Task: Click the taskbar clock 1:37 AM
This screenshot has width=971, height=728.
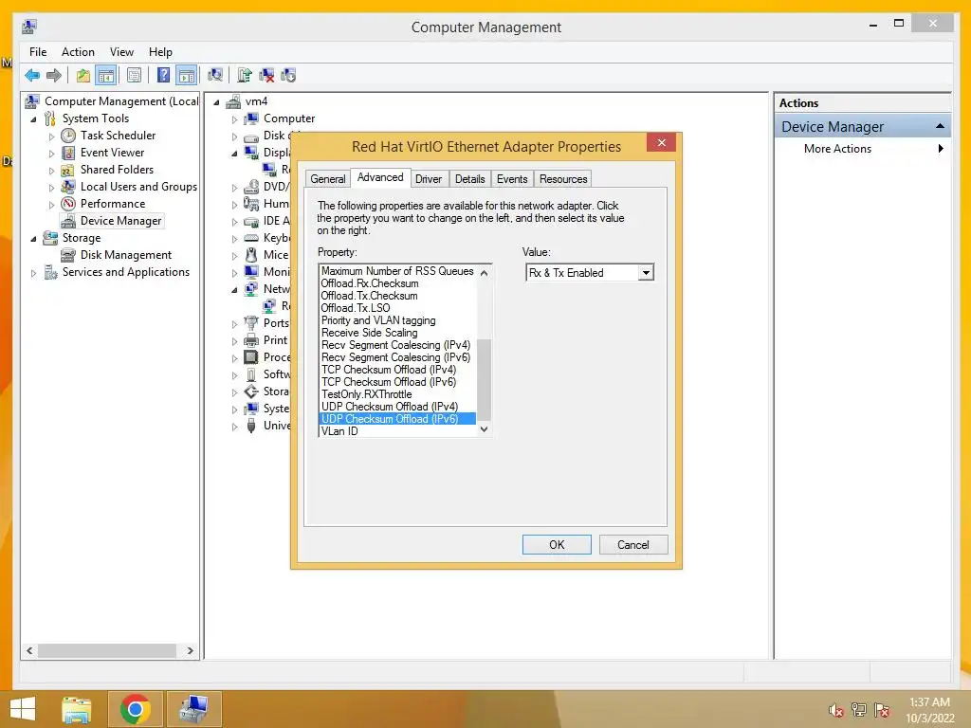Action: [x=929, y=702]
